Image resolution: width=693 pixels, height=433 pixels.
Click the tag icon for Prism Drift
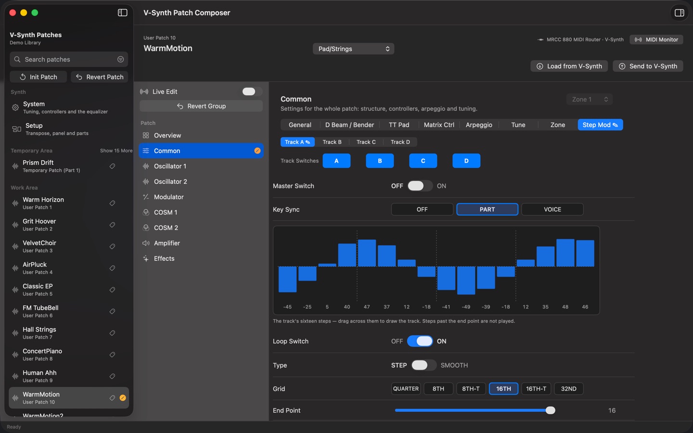[x=112, y=166]
